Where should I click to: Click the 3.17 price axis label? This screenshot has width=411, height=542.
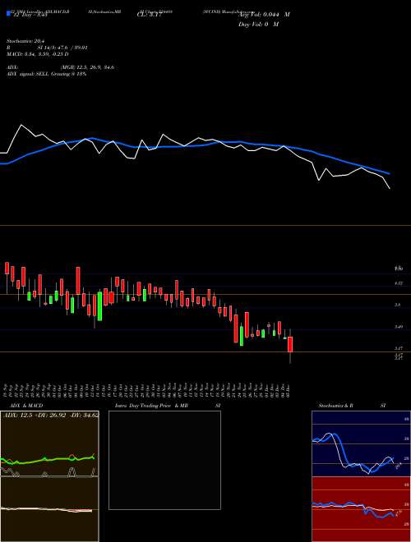(x=399, y=348)
